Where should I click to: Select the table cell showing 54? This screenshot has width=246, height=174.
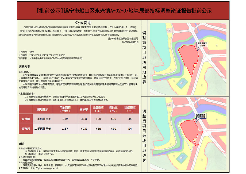[130, 129]
